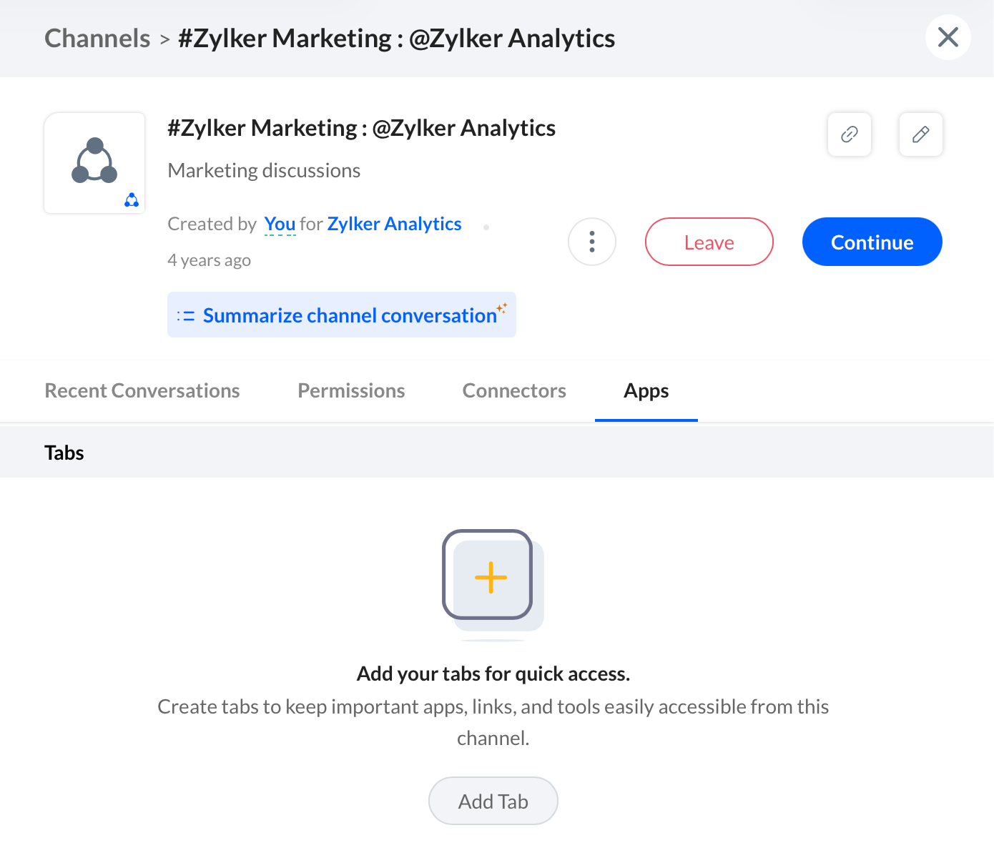This screenshot has height=868, width=994.
Task: Copy channel link using the link icon
Action: [x=850, y=134]
